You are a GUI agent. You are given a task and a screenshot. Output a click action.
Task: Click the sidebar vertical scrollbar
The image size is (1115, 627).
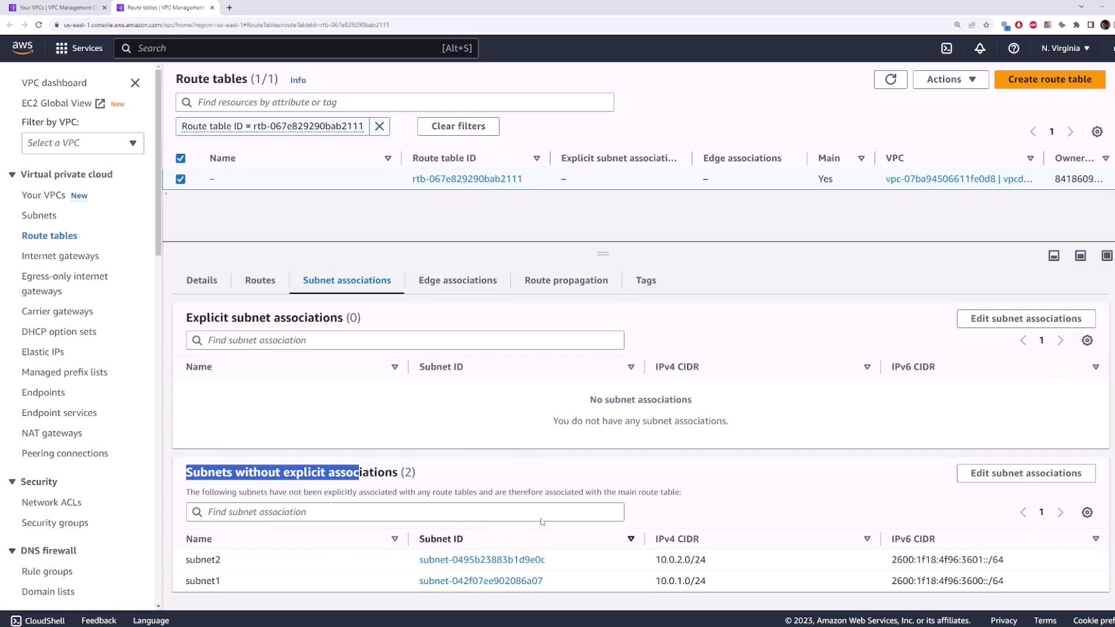(159, 163)
